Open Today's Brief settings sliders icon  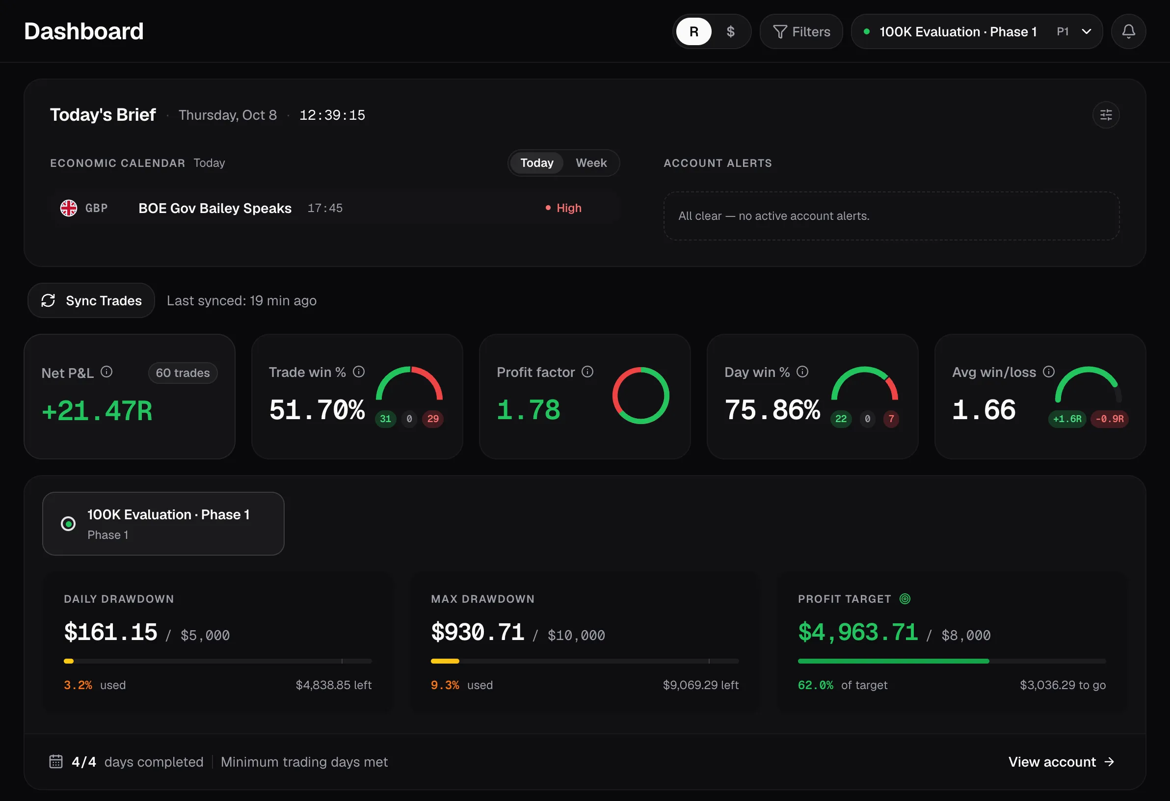tap(1106, 115)
